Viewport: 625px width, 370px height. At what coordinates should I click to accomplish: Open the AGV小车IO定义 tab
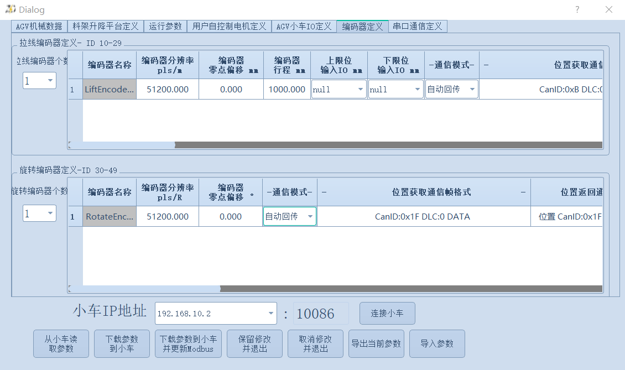(x=304, y=26)
